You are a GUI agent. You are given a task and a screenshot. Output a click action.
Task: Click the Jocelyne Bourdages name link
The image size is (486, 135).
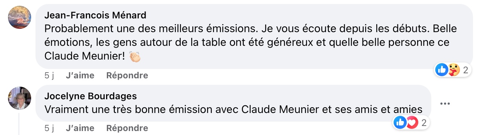click(91, 96)
